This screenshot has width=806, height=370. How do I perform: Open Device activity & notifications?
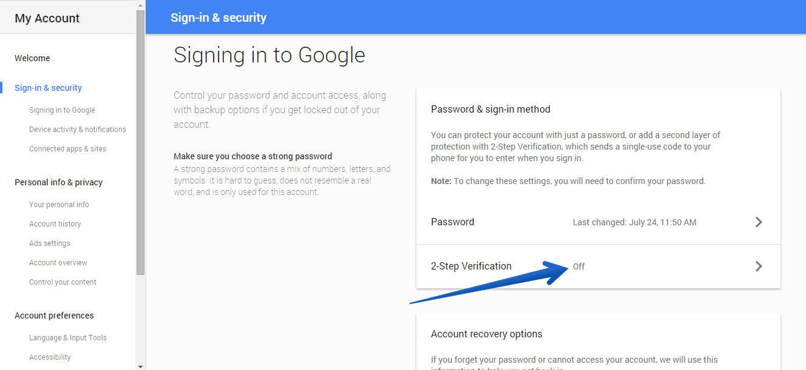point(78,130)
